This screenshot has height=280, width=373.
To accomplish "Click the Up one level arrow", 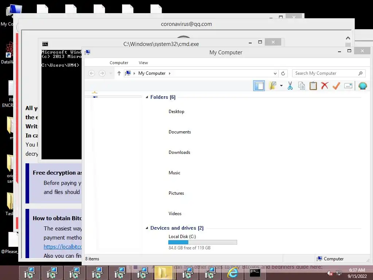I will (119, 73).
